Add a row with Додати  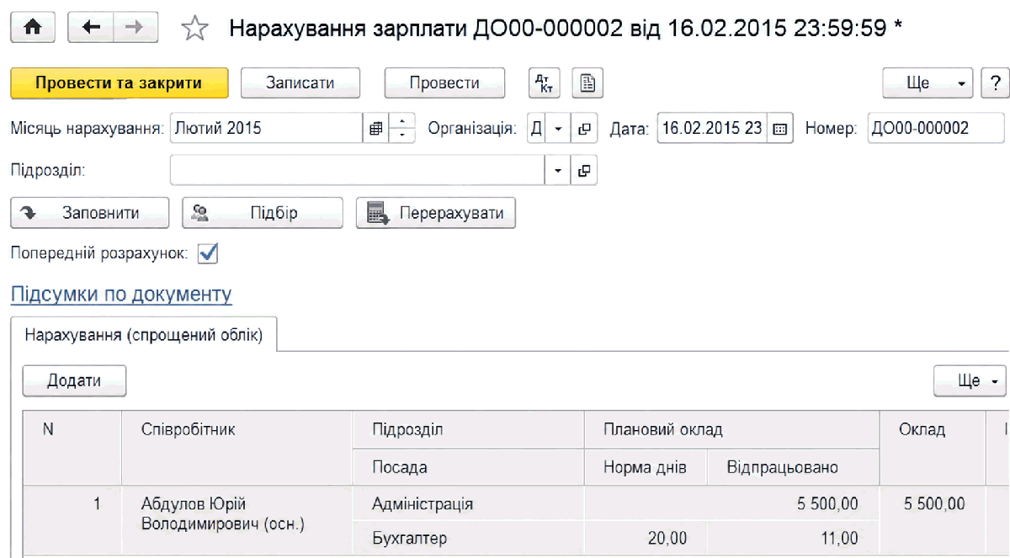tap(74, 380)
